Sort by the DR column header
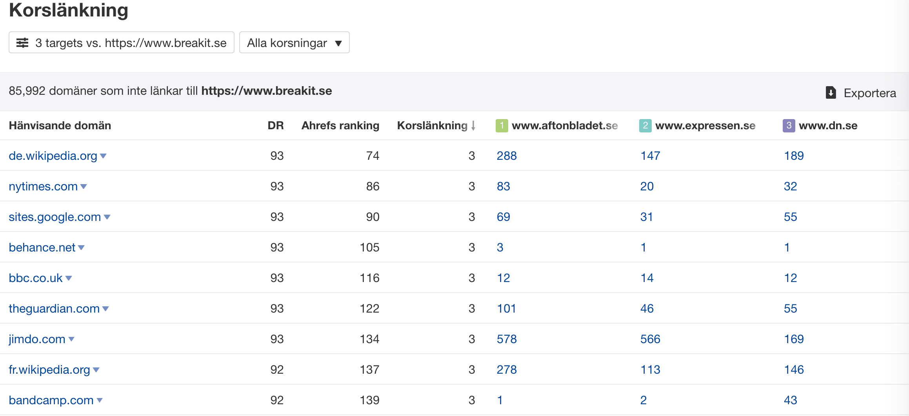The width and height of the screenshot is (909, 416). coord(275,126)
